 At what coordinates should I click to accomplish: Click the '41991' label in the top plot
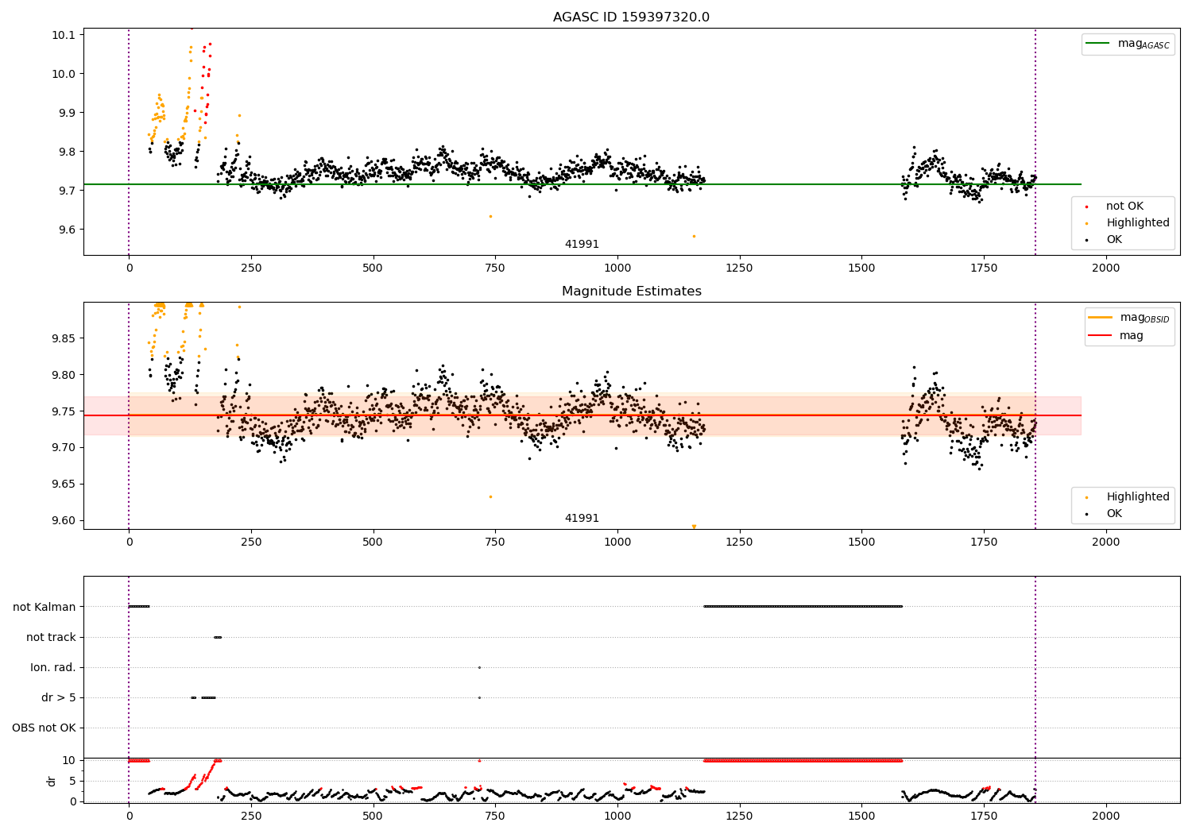coord(582,245)
